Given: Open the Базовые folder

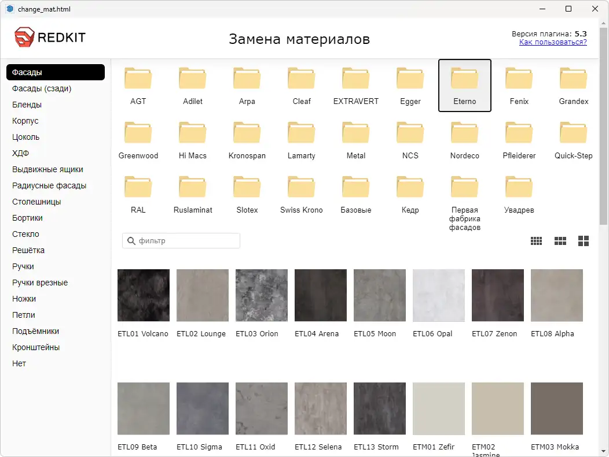Looking at the screenshot, I should [355, 190].
